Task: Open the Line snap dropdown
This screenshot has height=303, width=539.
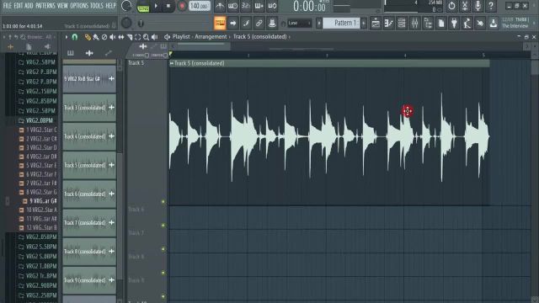Action: (x=300, y=24)
